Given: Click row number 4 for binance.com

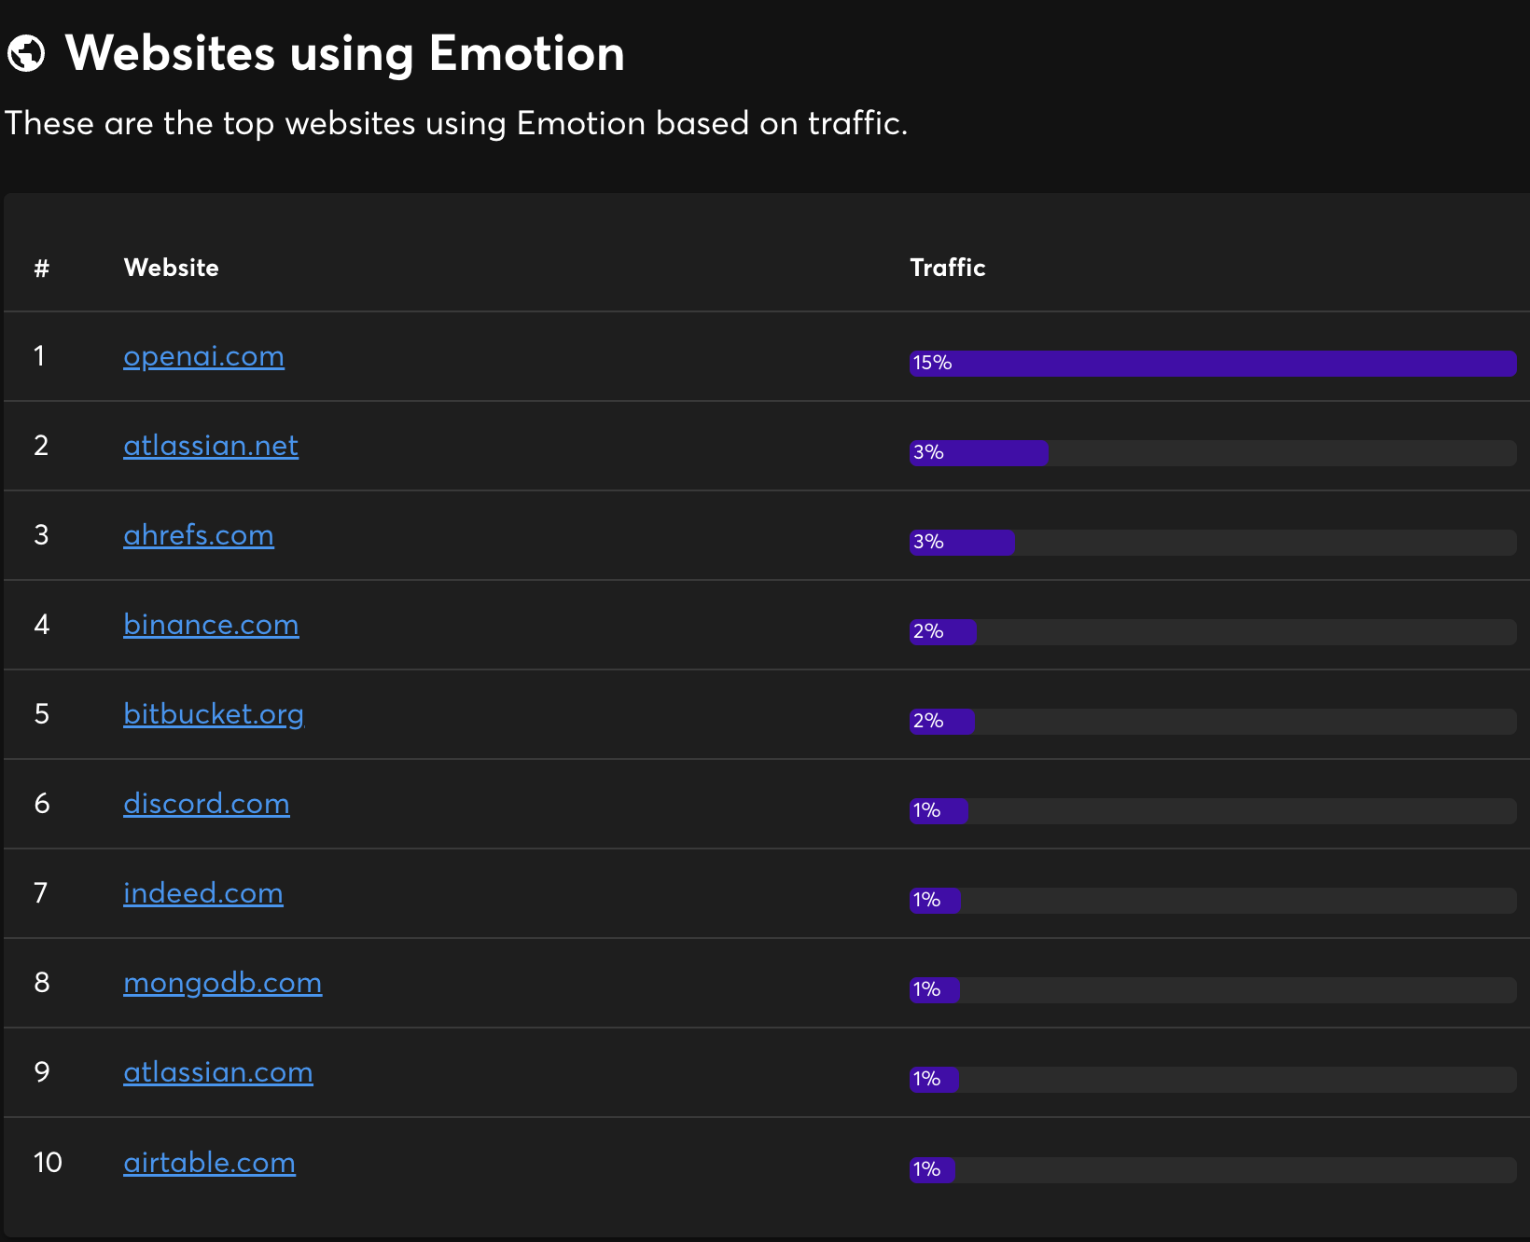Looking at the screenshot, I should 41,625.
